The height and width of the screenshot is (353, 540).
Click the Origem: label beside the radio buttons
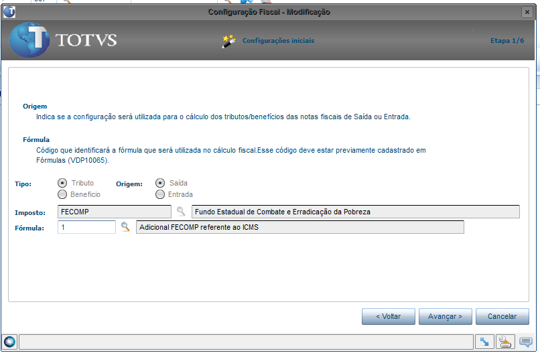pyautogui.click(x=129, y=184)
